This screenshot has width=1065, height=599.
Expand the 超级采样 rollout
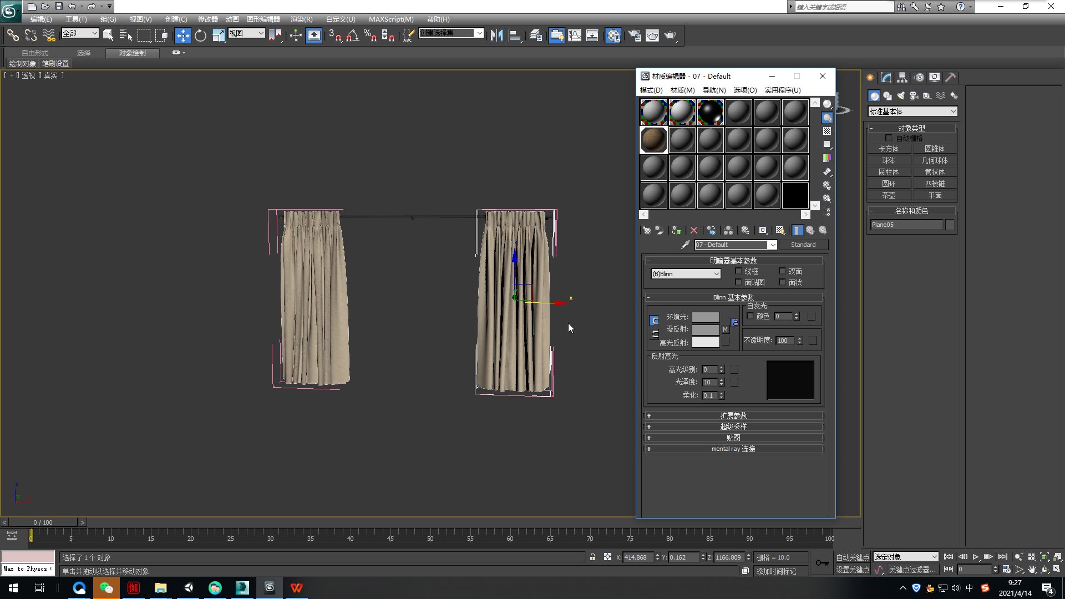tap(733, 427)
